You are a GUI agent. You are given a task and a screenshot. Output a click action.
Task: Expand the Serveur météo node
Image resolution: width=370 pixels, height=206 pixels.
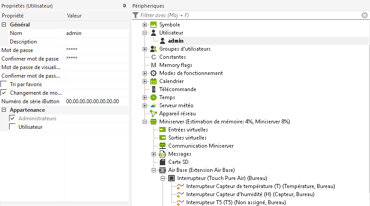144,105
